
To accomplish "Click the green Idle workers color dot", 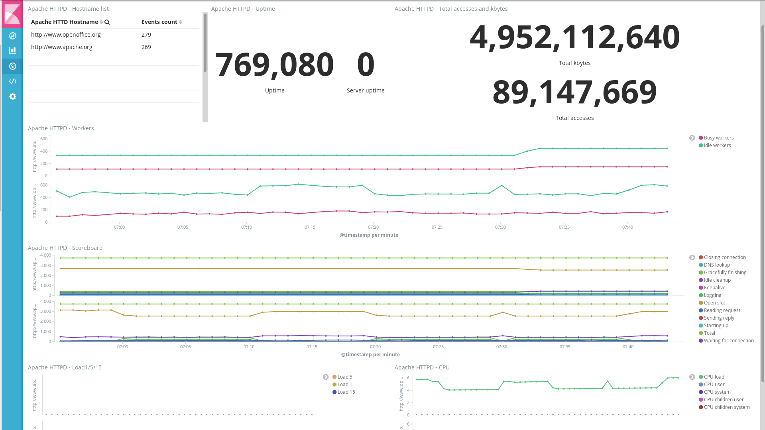I will click(701, 145).
